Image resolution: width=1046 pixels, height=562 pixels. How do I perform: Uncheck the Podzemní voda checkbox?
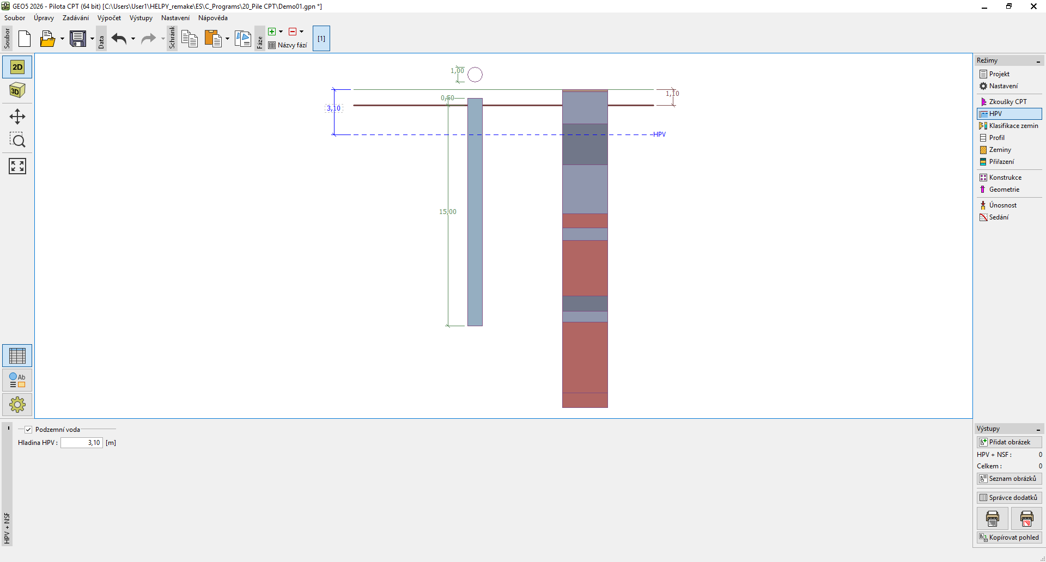tap(28, 430)
